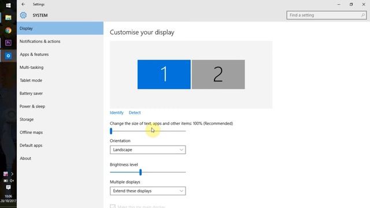
Task: Click the Detect link
Action: click(135, 113)
